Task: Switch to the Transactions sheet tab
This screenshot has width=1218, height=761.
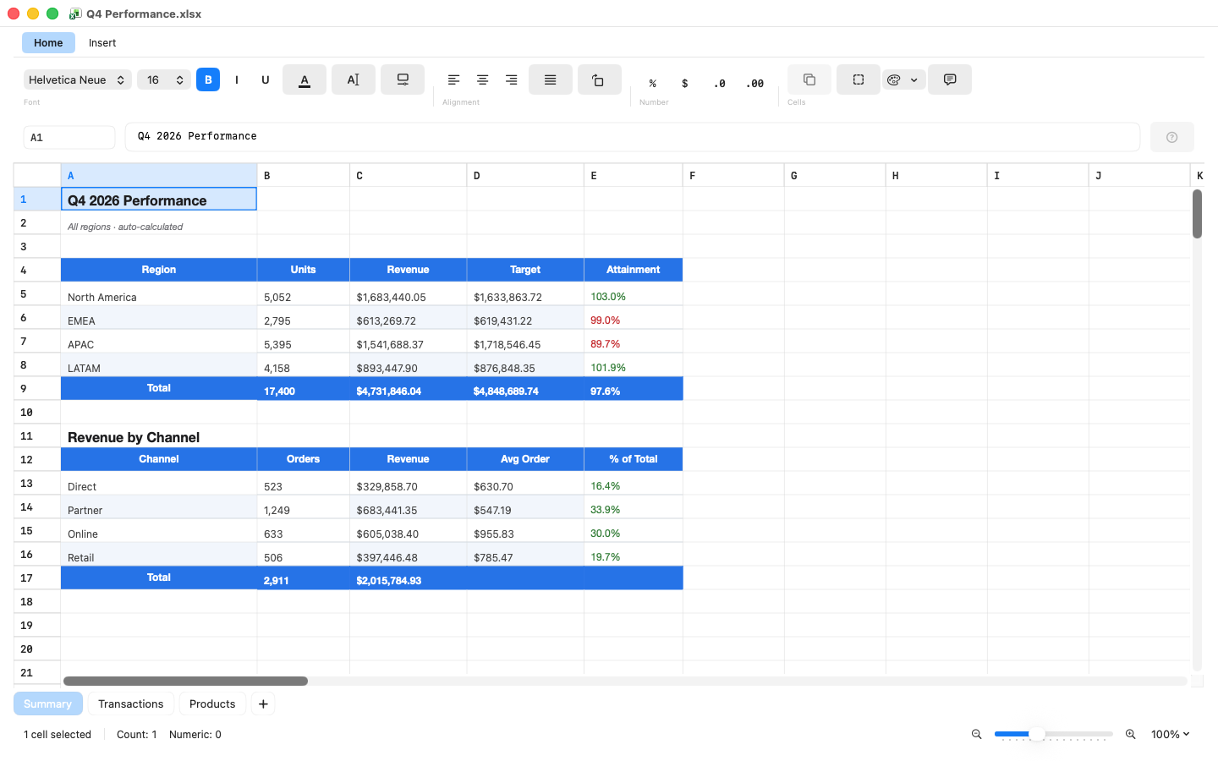Action: [131, 704]
